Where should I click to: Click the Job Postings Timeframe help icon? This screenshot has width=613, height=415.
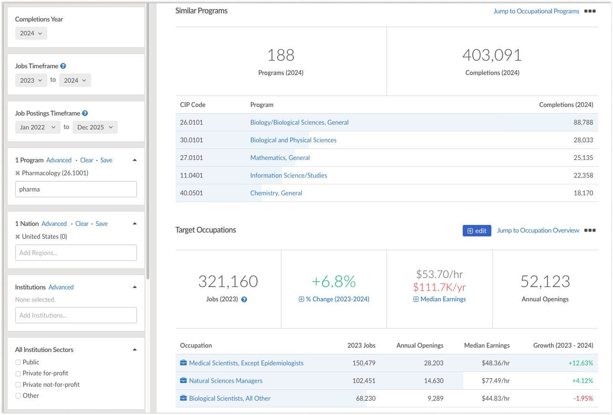(85, 114)
